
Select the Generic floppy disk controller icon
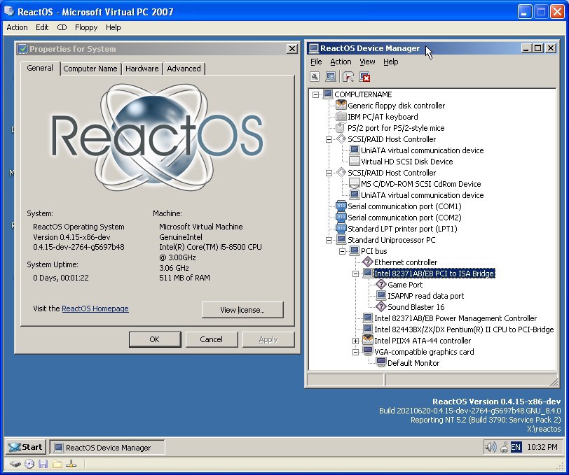click(x=341, y=106)
